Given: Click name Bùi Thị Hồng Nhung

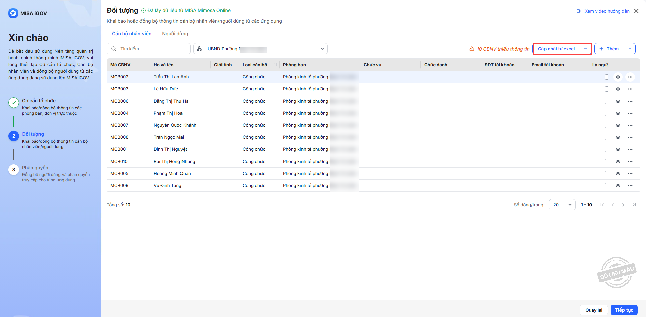Looking at the screenshot, I should 174,161.
